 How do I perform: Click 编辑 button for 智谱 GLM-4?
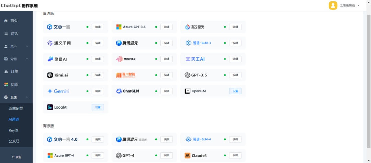235,139
